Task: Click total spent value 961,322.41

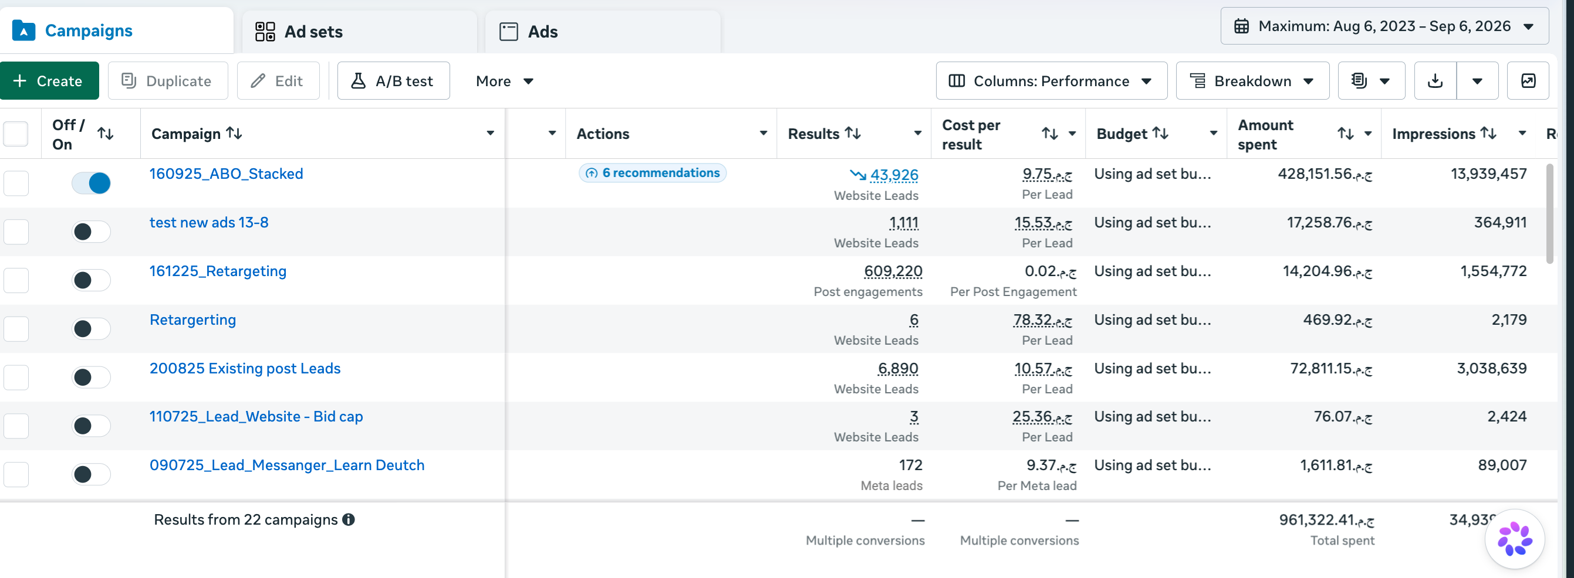Action: click(1326, 520)
